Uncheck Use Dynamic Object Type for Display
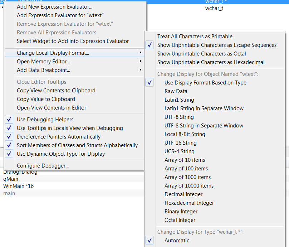289x247 pixels. [x=61, y=154]
